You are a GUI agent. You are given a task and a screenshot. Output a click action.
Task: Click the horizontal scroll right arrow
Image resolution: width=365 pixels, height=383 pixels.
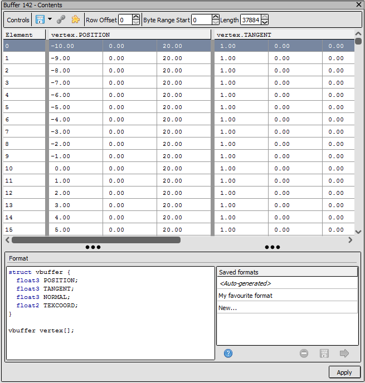tap(351, 240)
